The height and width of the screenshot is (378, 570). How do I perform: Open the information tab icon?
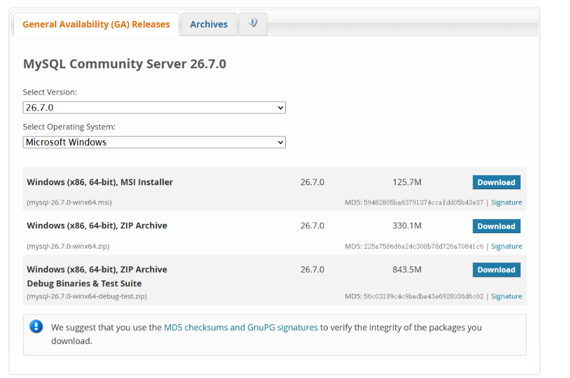[x=253, y=23]
